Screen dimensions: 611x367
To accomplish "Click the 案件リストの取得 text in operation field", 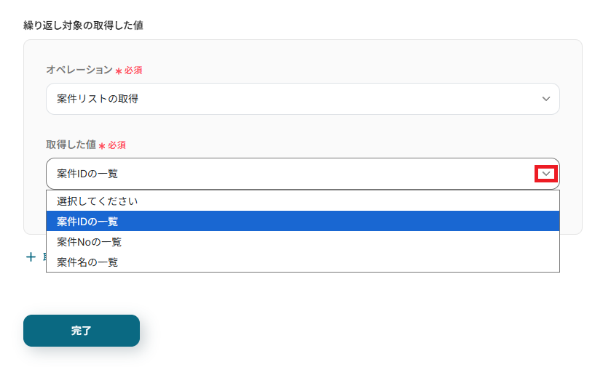I will 98,99.
